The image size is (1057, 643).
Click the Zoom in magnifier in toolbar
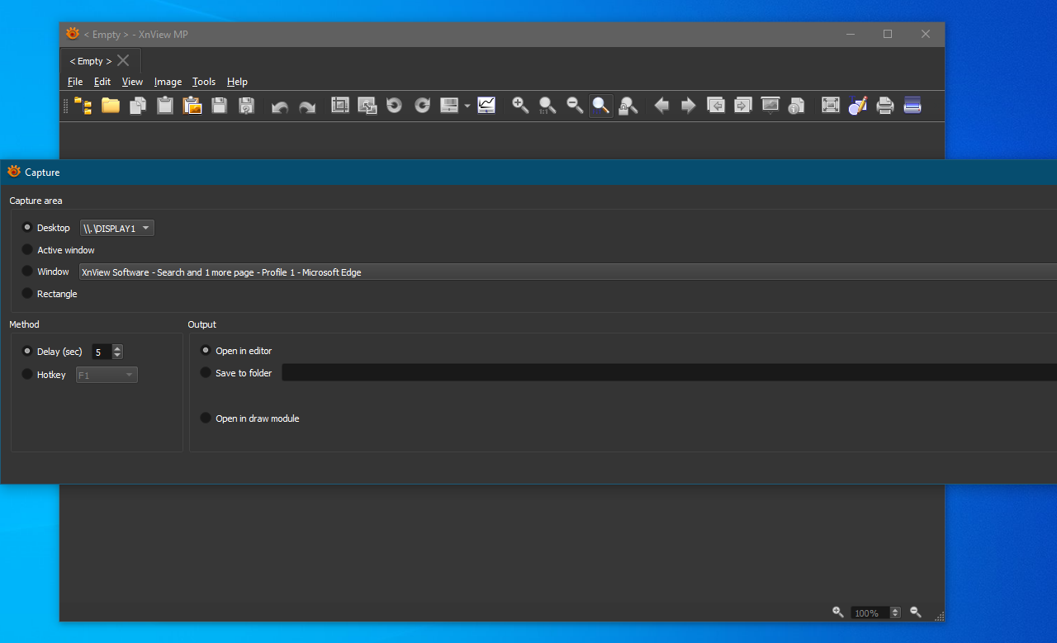click(x=520, y=106)
